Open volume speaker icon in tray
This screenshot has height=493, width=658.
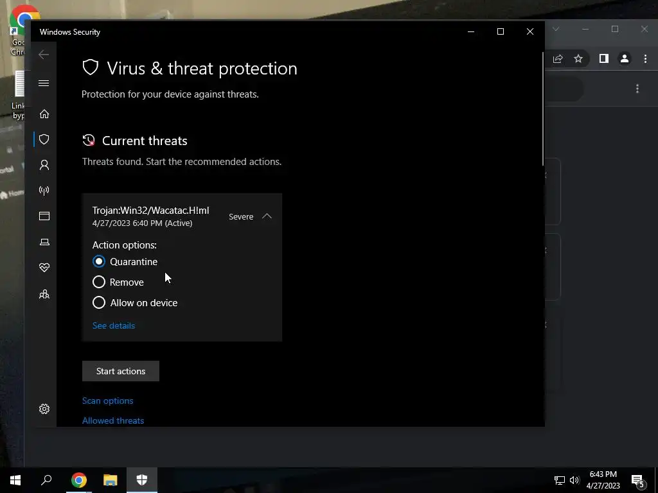574,480
